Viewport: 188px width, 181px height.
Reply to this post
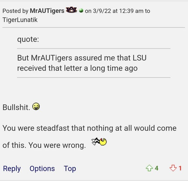tap(12, 169)
